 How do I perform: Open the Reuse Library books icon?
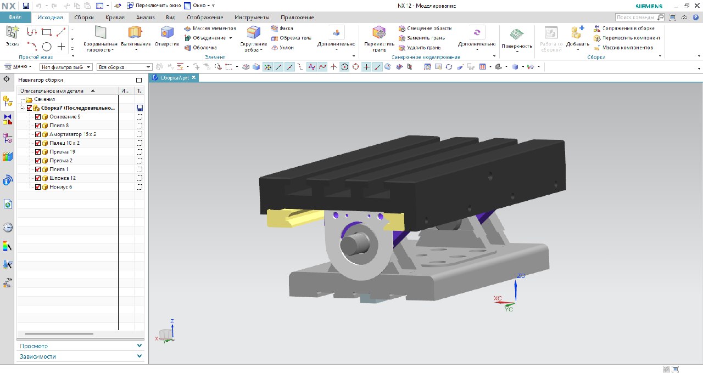8,157
